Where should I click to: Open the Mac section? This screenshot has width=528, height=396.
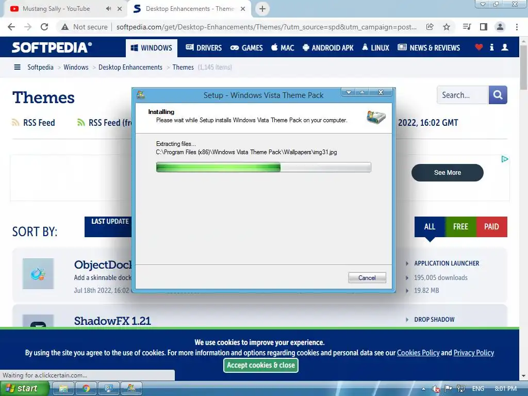pyautogui.click(x=283, y=48)
